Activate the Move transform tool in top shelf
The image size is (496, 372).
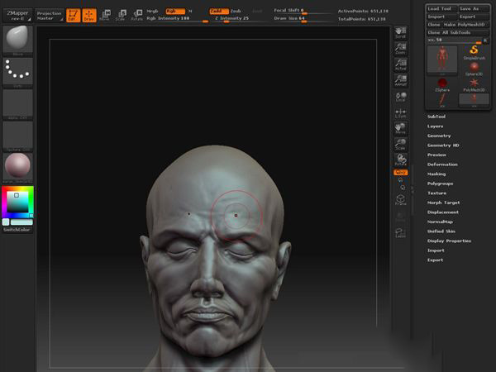coord(105,15)
